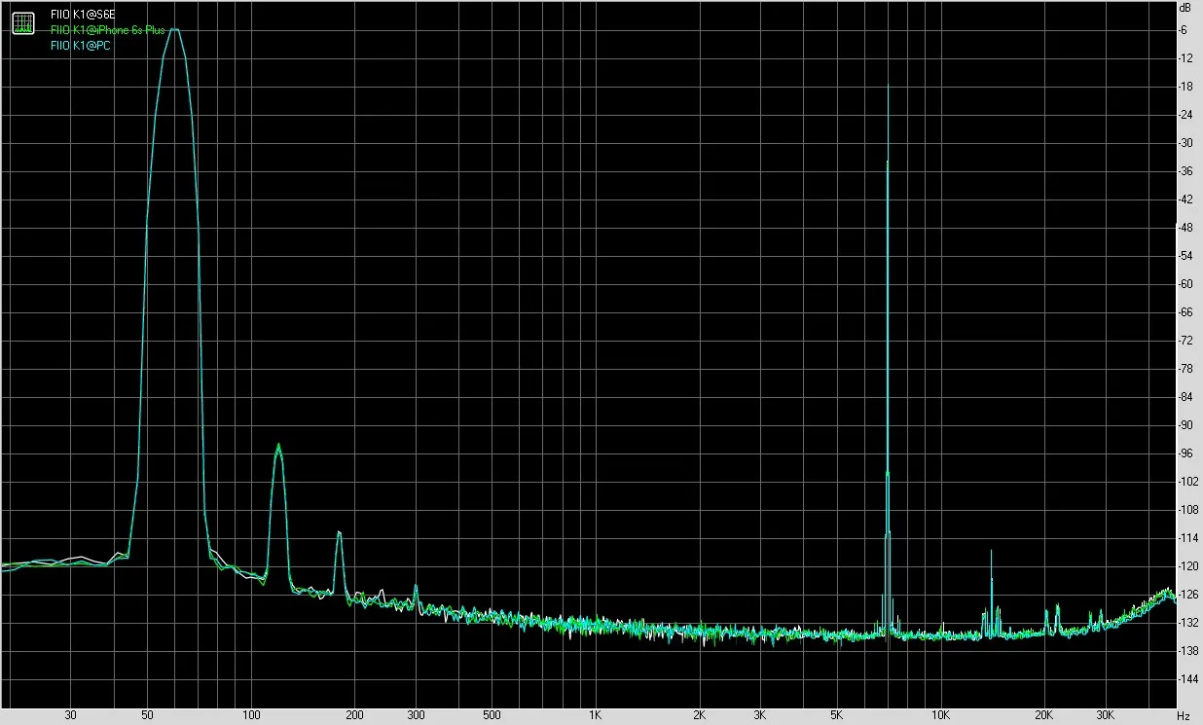
Task: Select the "FIIO K1@S6E" legend entry
Action: tap(83, 16)
